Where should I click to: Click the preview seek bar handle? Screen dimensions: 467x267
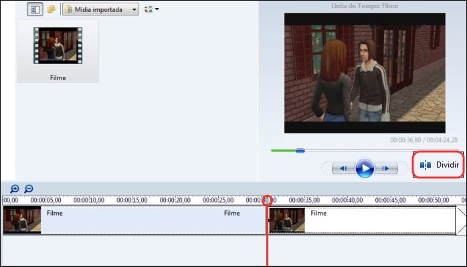pos(300,151)
